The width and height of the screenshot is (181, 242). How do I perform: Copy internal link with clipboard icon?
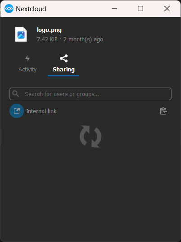(163, 111)
